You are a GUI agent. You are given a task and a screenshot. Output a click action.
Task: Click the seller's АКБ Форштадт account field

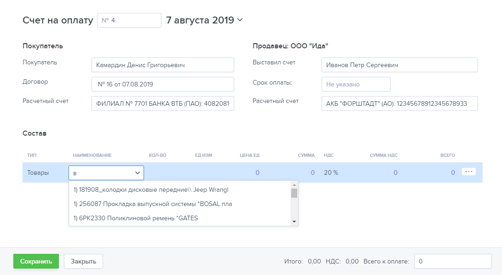(399, 103)
